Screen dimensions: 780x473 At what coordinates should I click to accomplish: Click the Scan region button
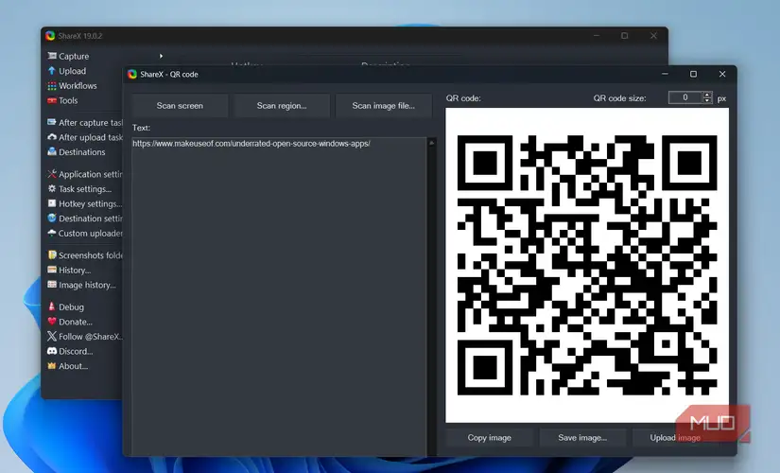[x=282, y=106]
